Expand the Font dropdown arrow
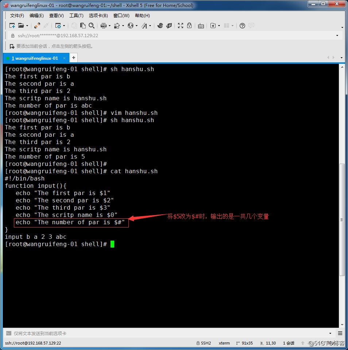 click(x=150, y=26)
